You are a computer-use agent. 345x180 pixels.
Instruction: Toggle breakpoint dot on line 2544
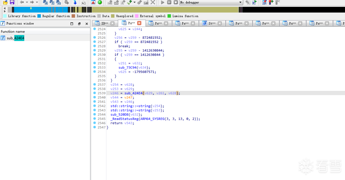(95, 114)
